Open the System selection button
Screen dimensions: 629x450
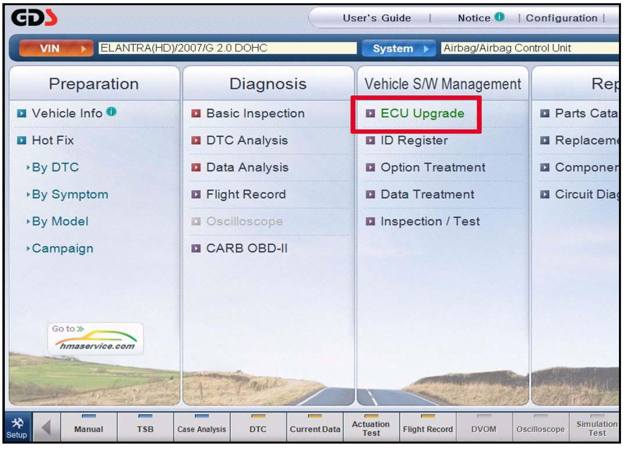(x=398, y=49)
